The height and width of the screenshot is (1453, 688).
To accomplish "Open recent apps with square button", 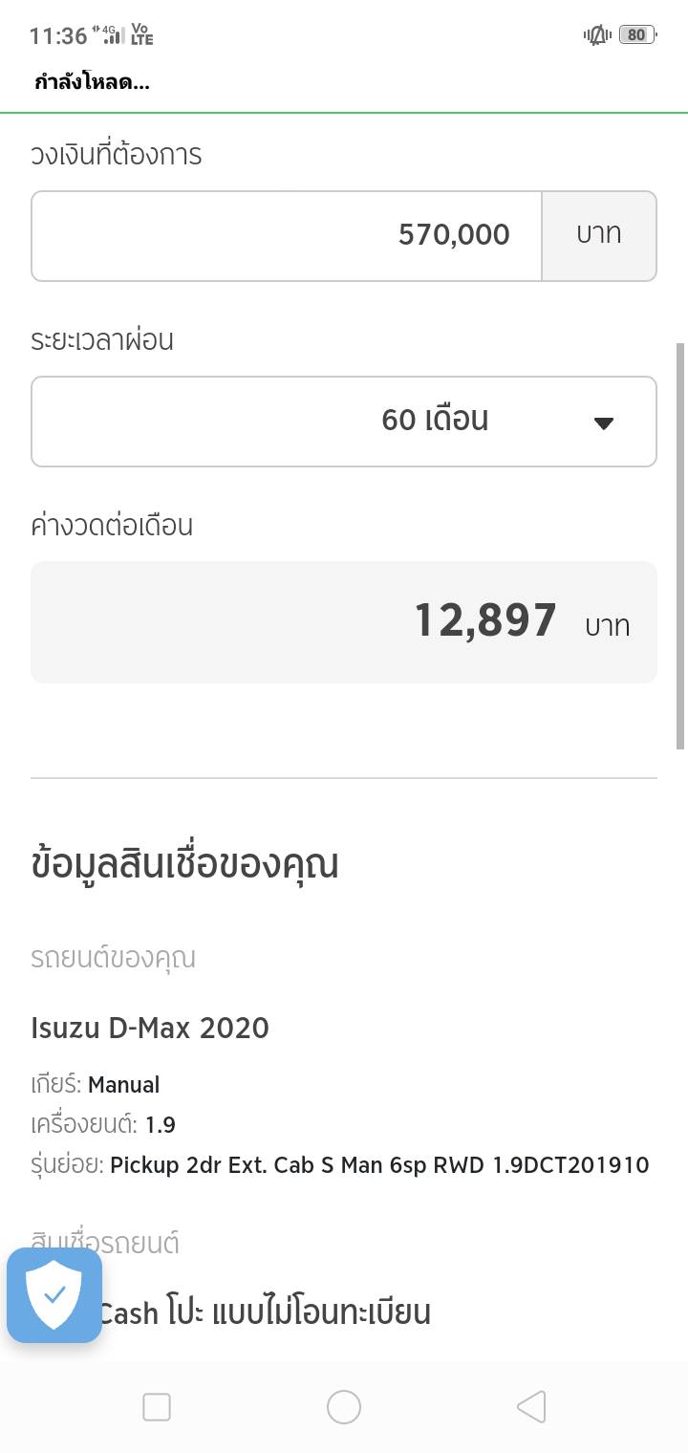I will [x=157, y=1406].
